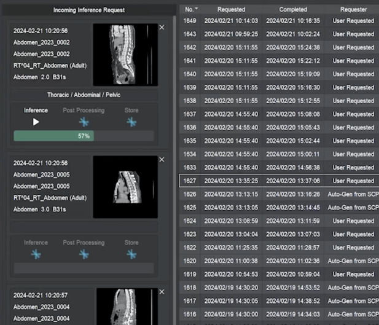Screen dimensions: 379x325
Task: Click the Store spinner for Abdomen_2023_0005
Action: (x=131, y=254)
